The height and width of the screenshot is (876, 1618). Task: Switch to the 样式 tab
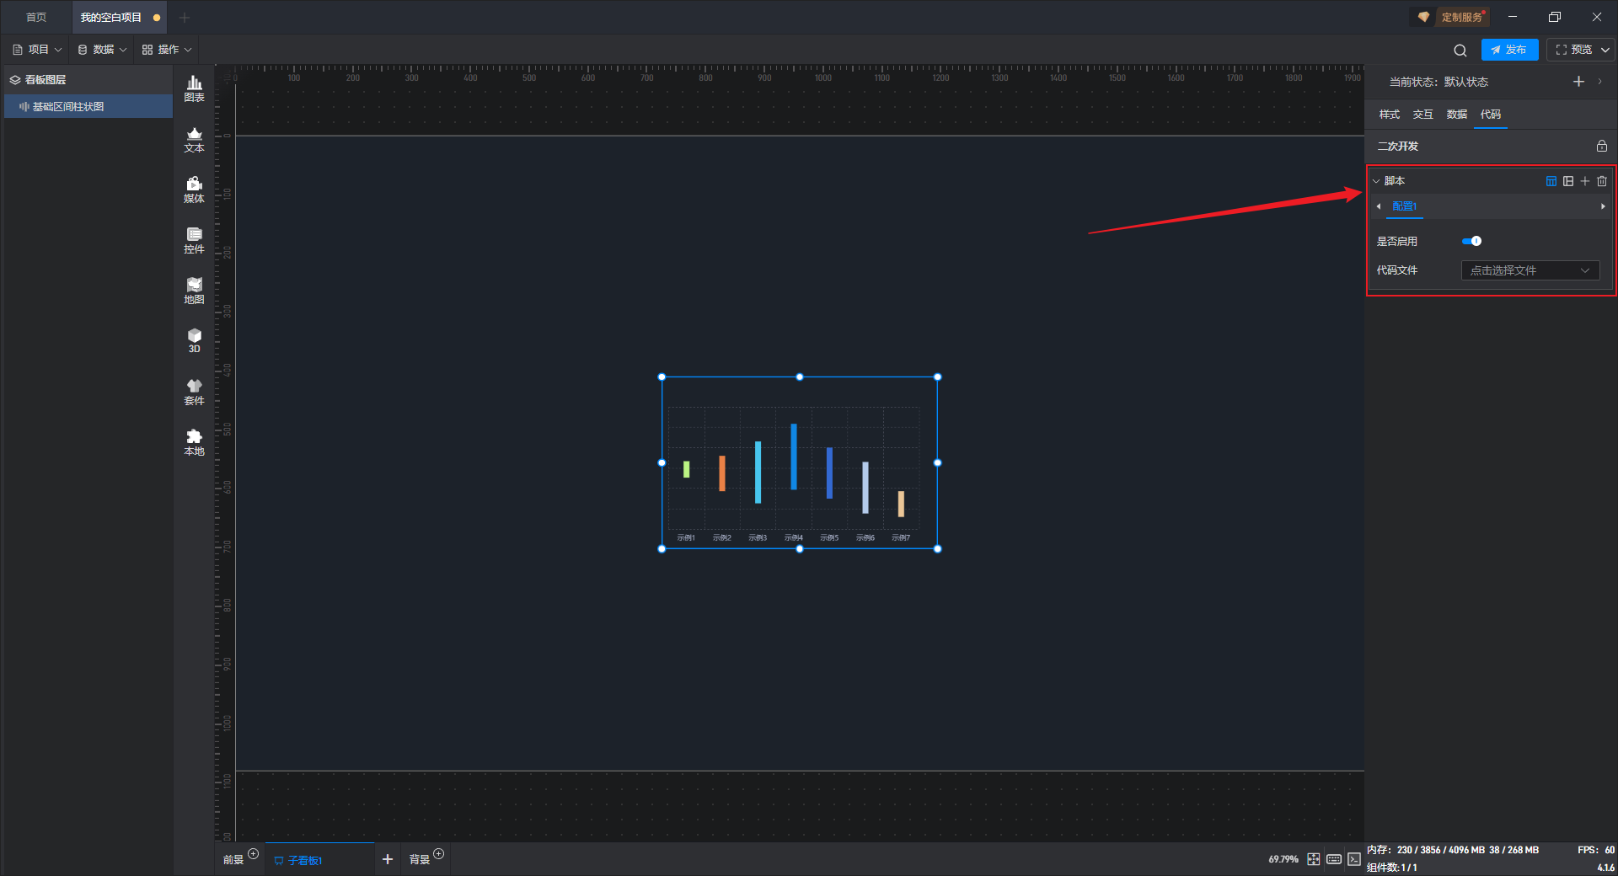tap(1389, 115)
